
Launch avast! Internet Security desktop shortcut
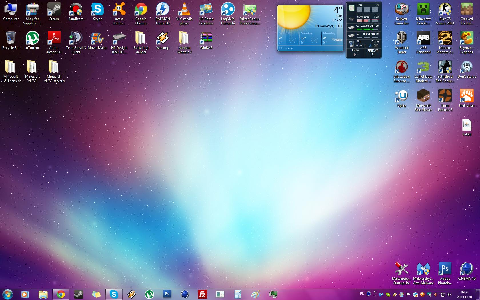click(119, 13)
